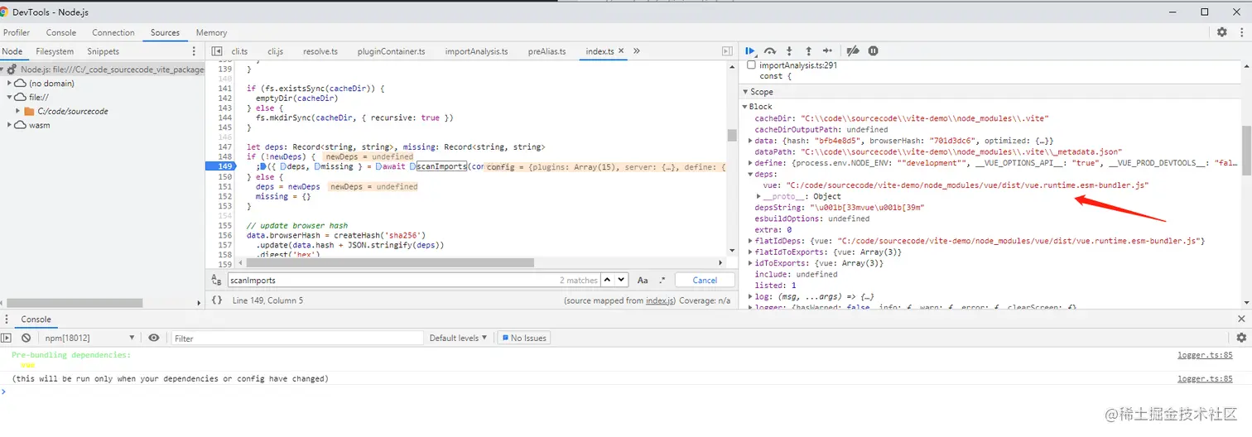Image resolution: width=1252 pixels, height=437 pixels.
Task: Open the Filesystem navigator tab
Action: 55,51
